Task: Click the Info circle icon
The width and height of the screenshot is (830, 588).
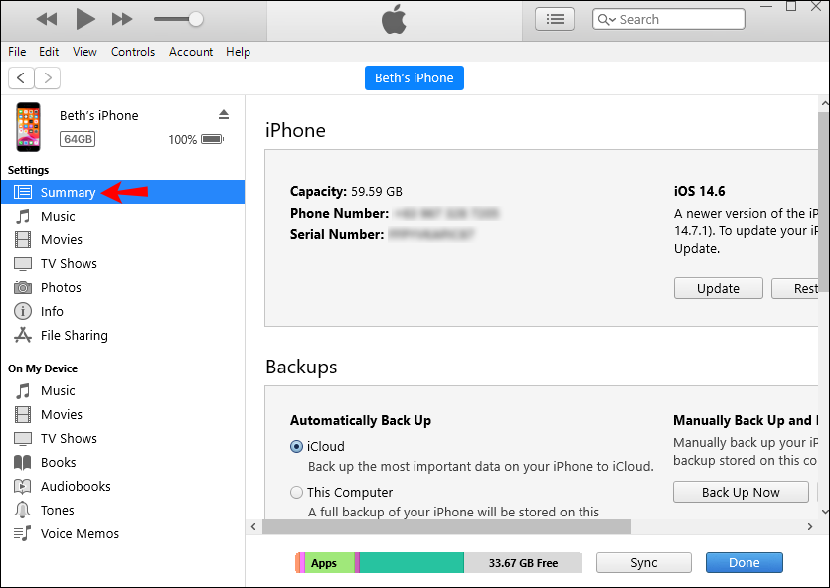Action: [x=23, y=311]
